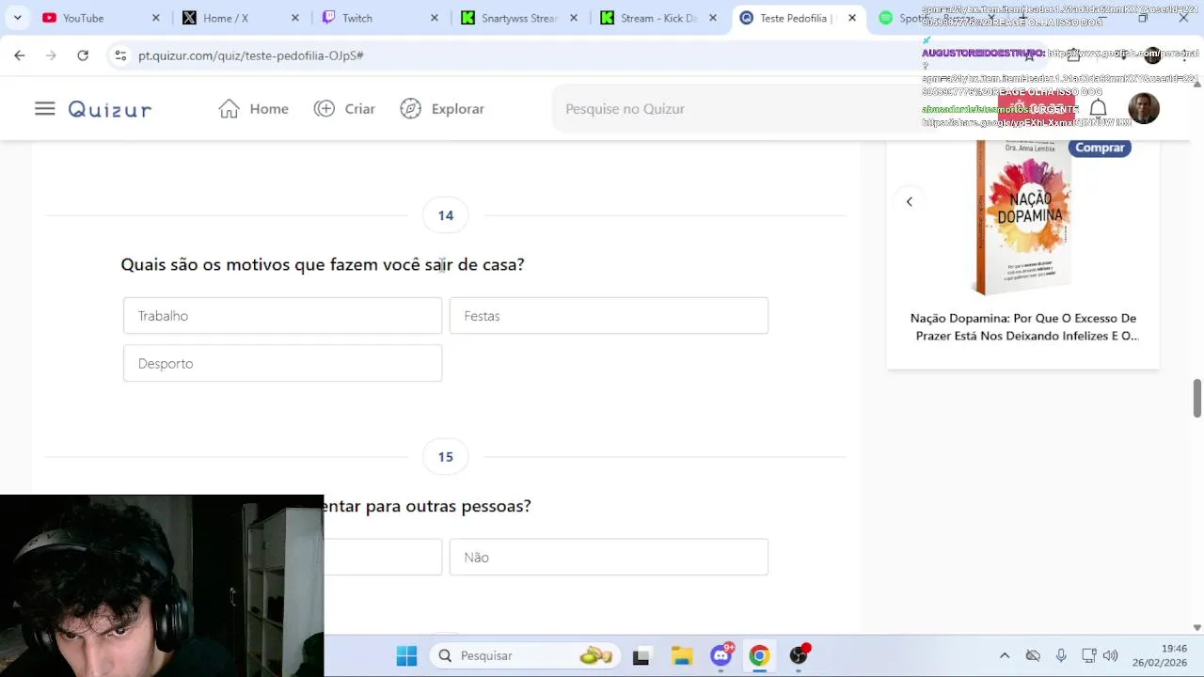Click the address bar URL

[x=251, y=55]
